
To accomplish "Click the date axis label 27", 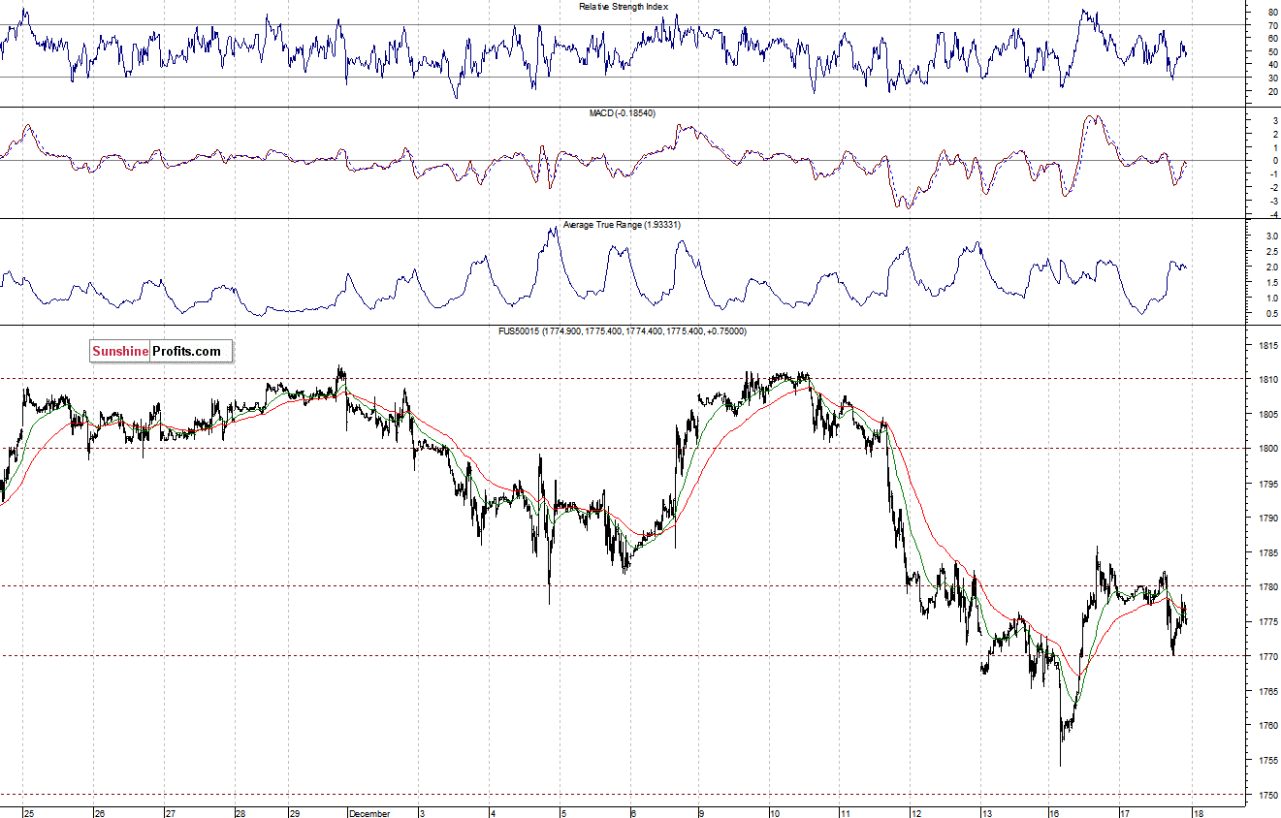I will (x=170, y=813).
